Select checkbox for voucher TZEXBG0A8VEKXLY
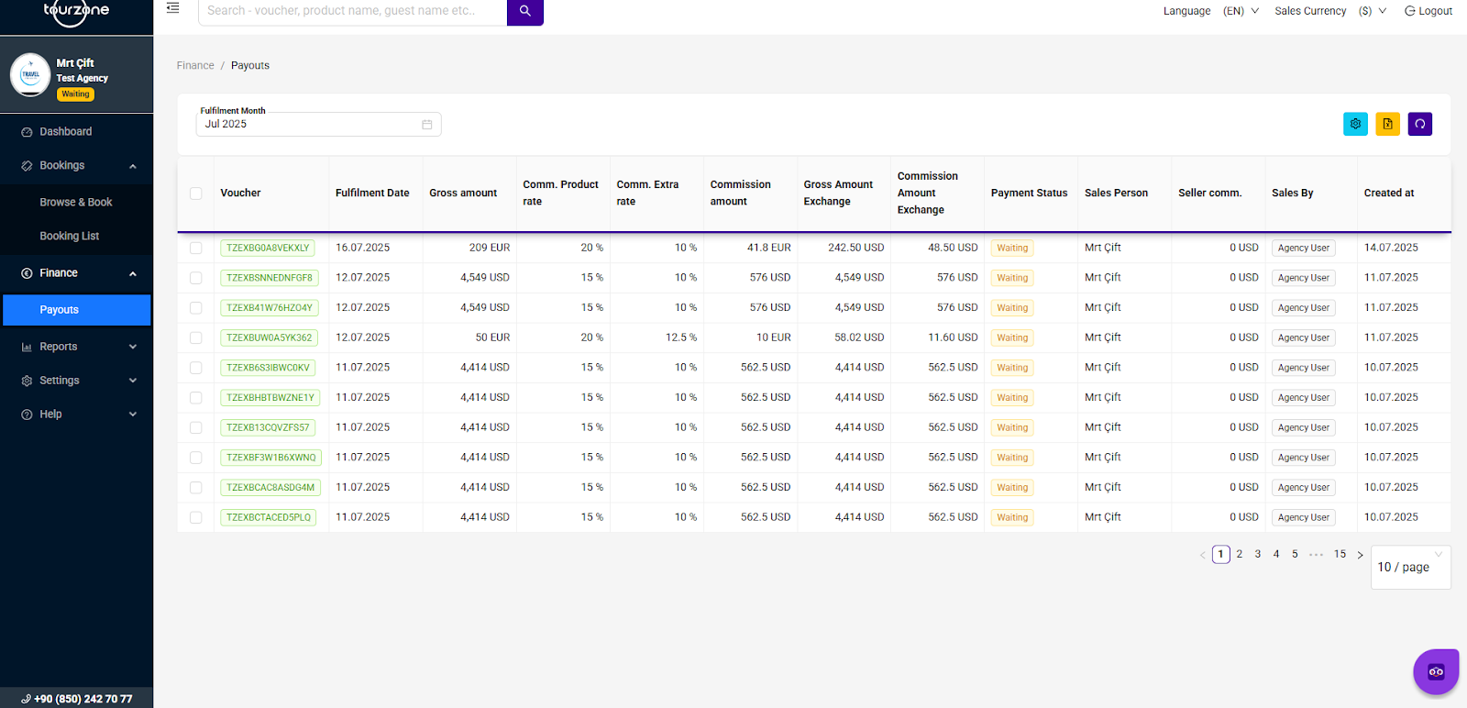 coord(195,249)
